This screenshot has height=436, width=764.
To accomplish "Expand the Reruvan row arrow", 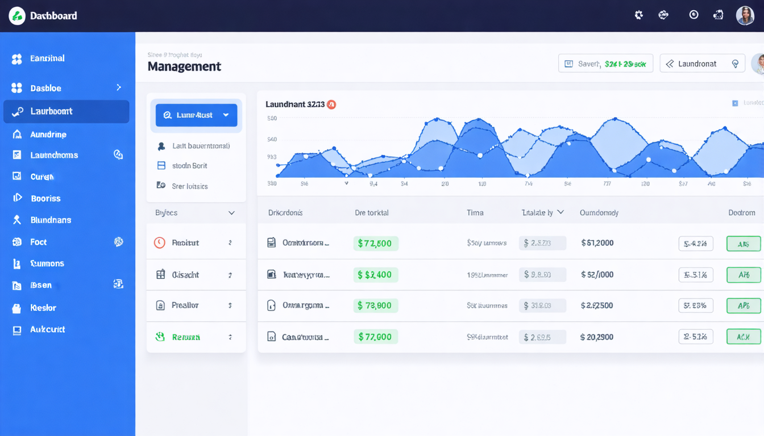I will pyautogui.click(x=230, y=337).
